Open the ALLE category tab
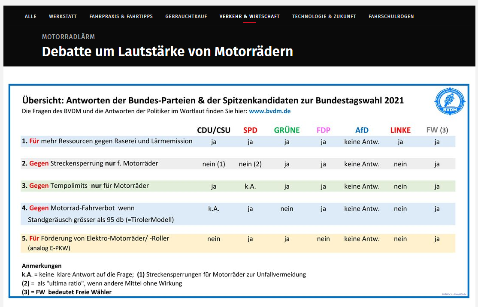The image size is (478, 307). tap(30, 16)
